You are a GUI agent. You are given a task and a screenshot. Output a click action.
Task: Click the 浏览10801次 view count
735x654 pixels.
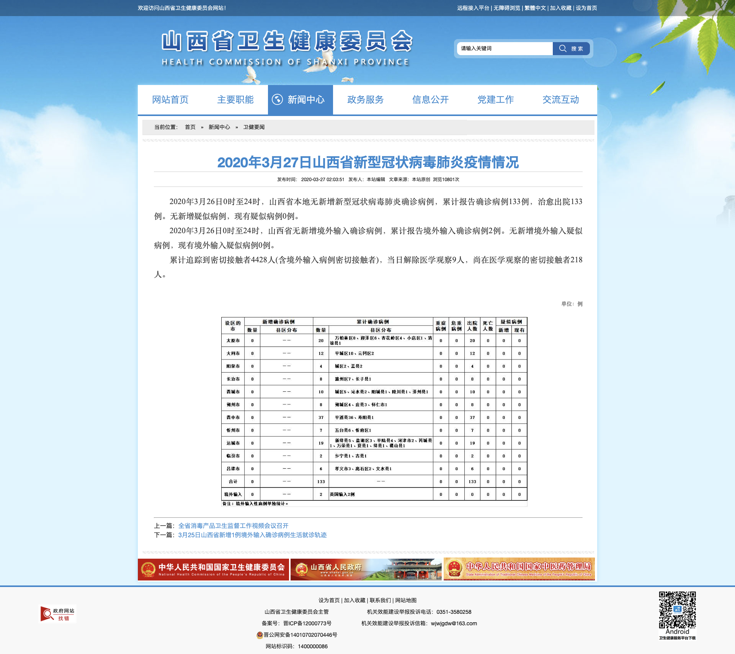pyautogui.click(x=446, y=180)
